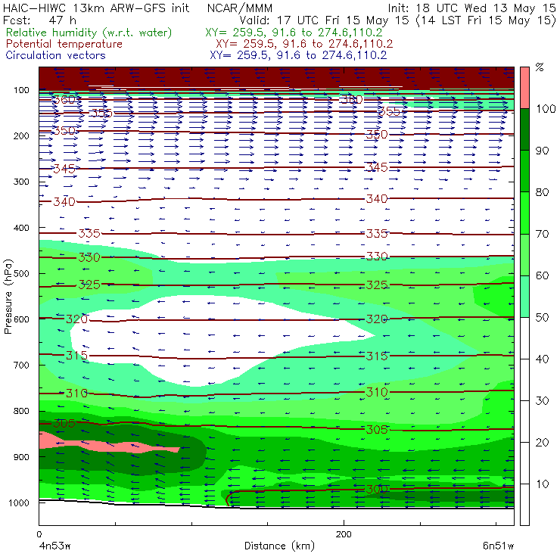Select the aqua 50–60% colorbar segment
Viewport: 560px width, 560px height.
(x=524, y=297)
